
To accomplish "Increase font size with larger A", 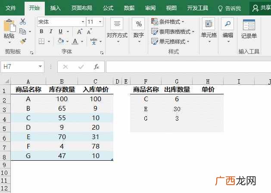I will [80, 31].
